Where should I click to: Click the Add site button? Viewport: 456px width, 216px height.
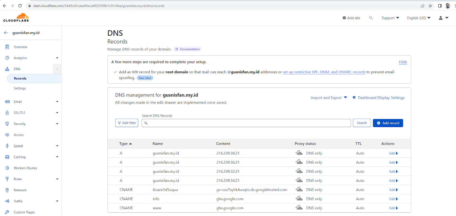coord(351,18)
